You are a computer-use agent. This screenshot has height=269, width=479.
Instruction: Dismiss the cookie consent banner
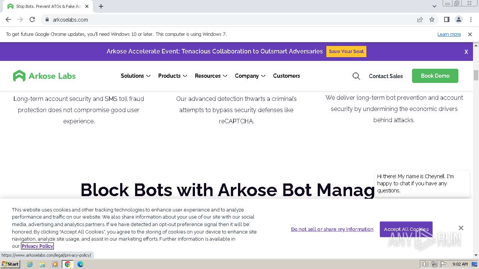click(x=461, y=228)
